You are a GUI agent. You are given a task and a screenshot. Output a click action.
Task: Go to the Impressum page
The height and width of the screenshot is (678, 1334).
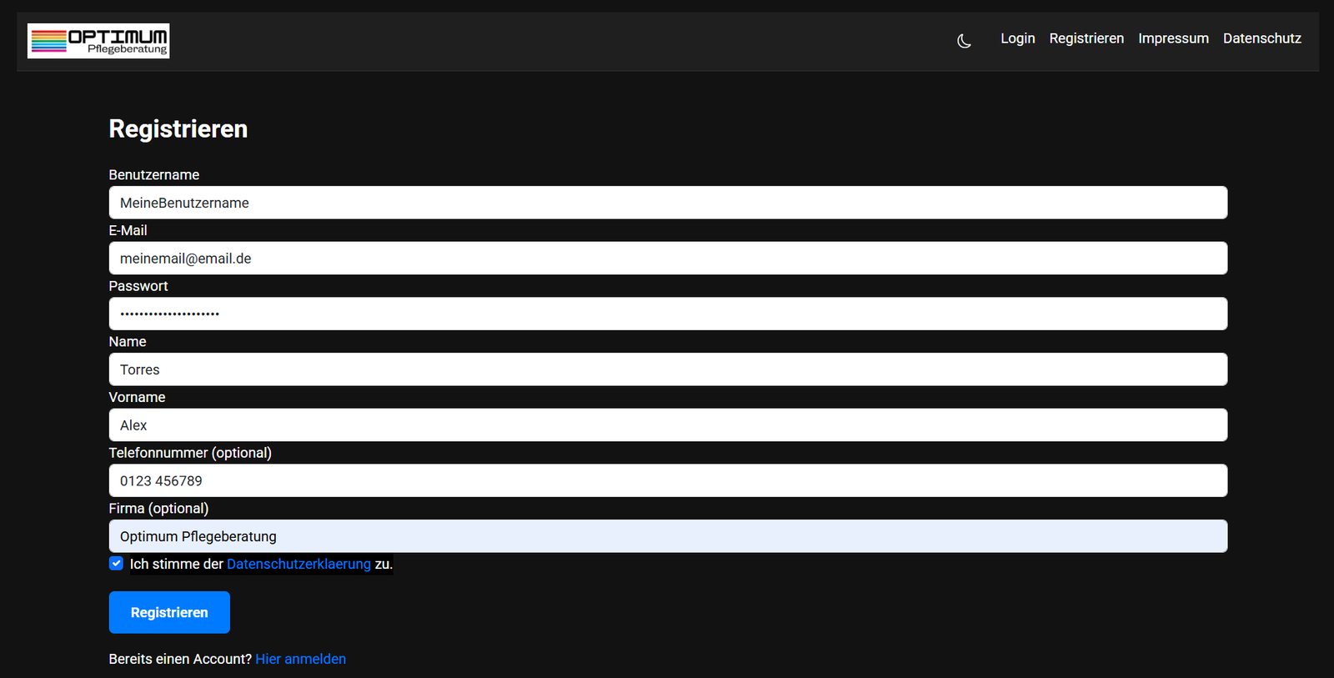click(x=1172, y=38)
